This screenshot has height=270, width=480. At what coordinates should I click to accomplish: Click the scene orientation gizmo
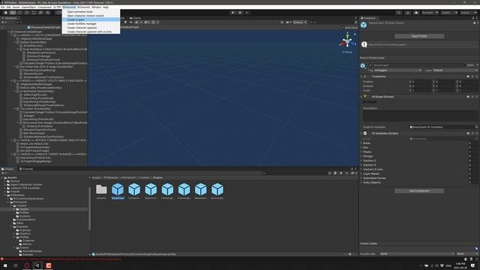coord(347,41)
